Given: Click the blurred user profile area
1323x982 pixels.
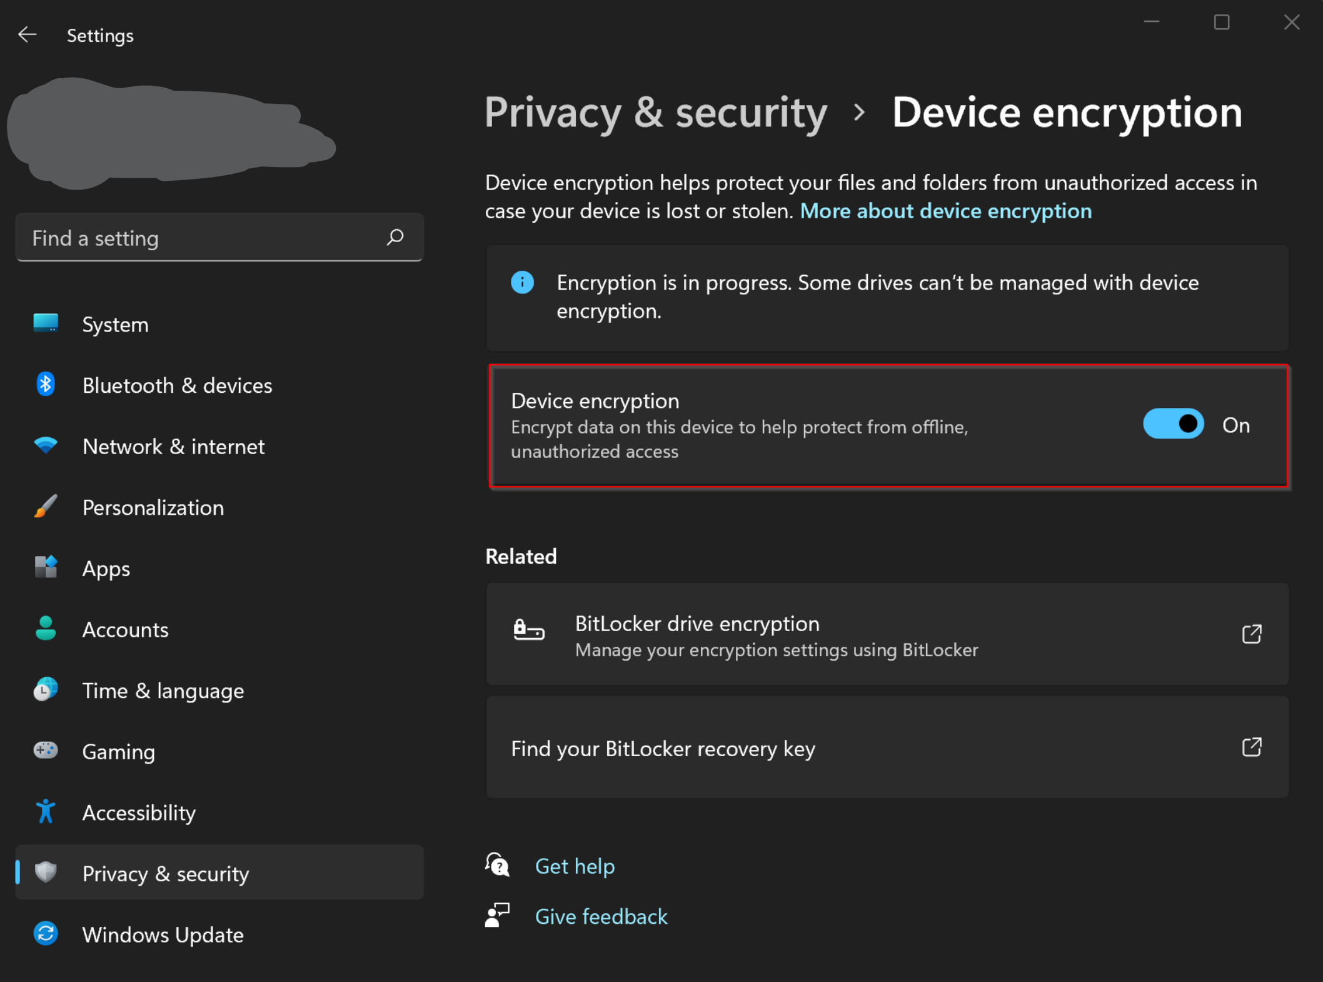Looking at the screenshot, I should (171, 133).
